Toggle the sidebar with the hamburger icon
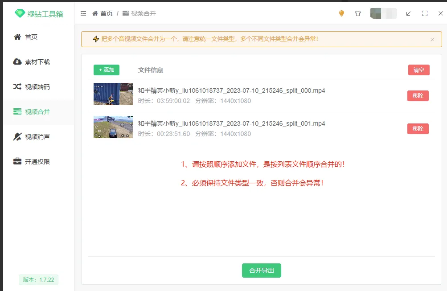Image resolution: width=447 pixels, height=291 pixels. pos(83,13)
